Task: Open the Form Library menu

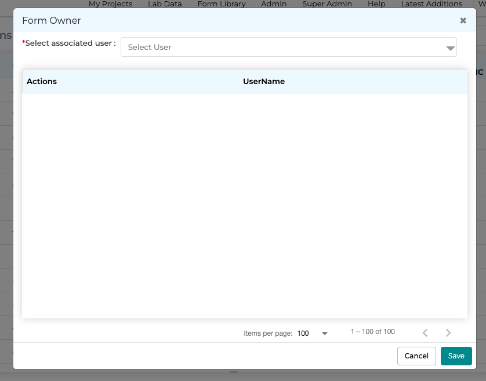Action: 222,3
